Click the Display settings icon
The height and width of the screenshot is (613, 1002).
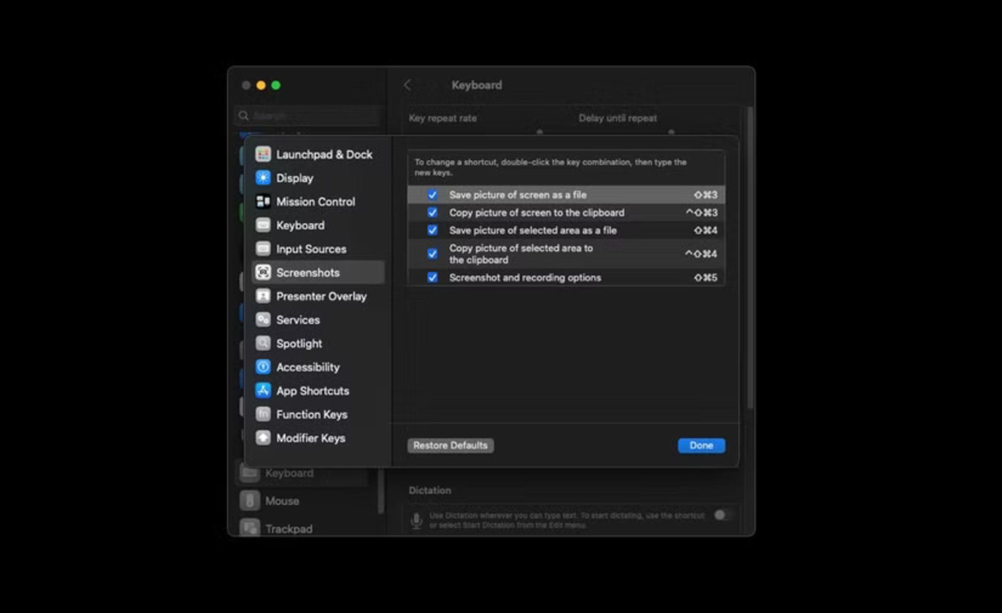[x=263, y=178]
